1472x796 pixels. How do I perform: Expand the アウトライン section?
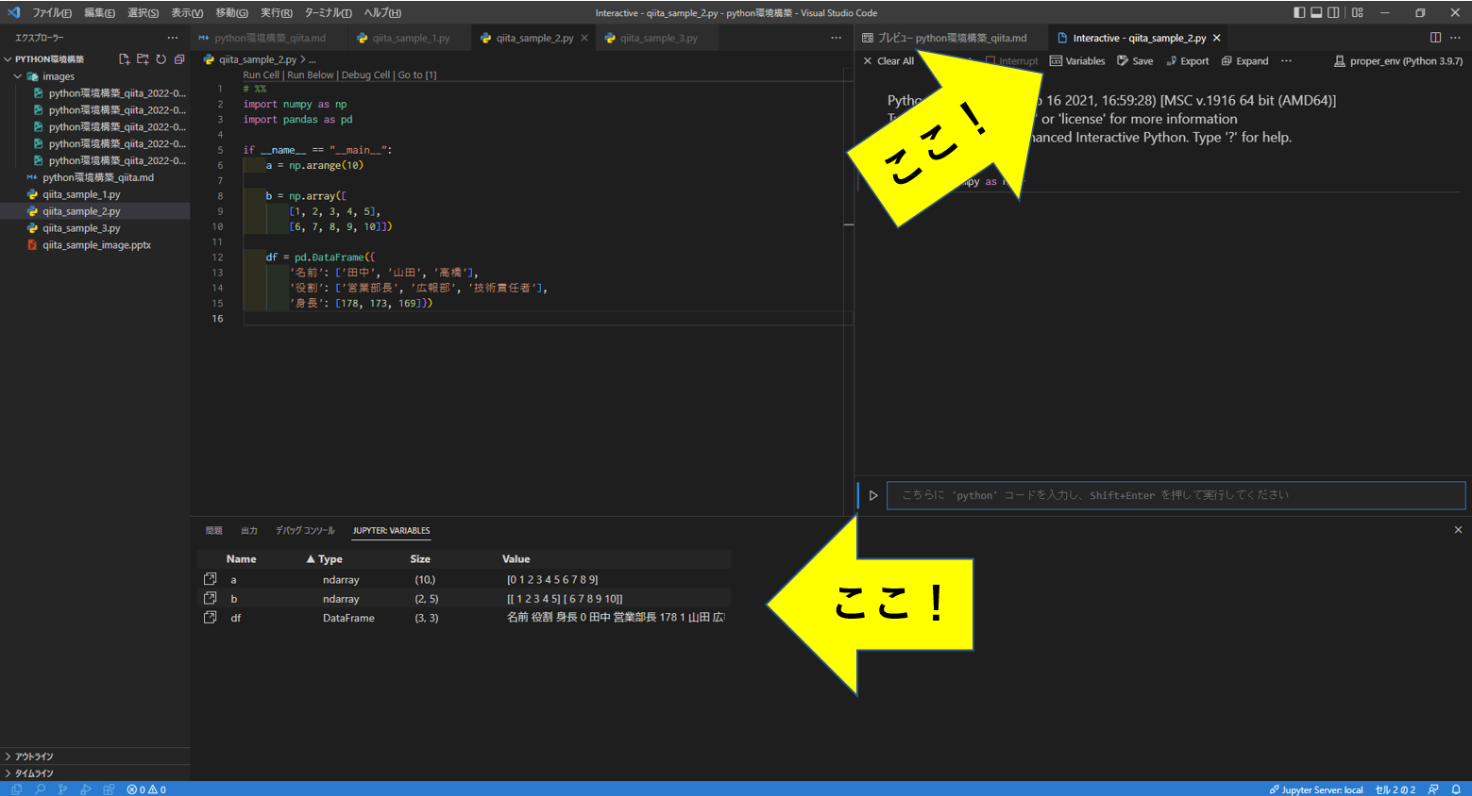pos(34,756)
